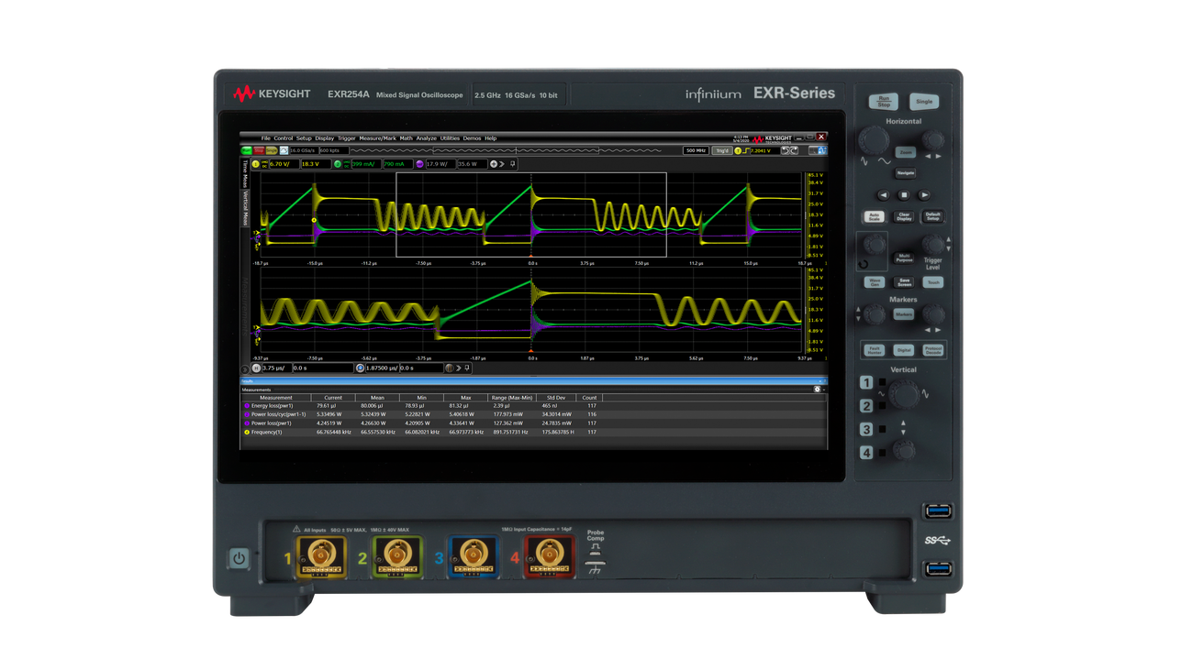
Task: Click the Clear Display front panel button
Action: tap(904, 216)
